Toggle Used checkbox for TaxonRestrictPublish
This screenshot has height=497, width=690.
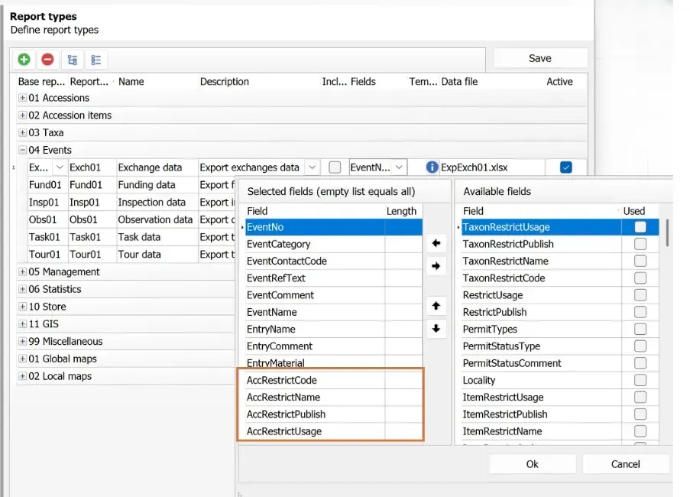pos(640,244)
